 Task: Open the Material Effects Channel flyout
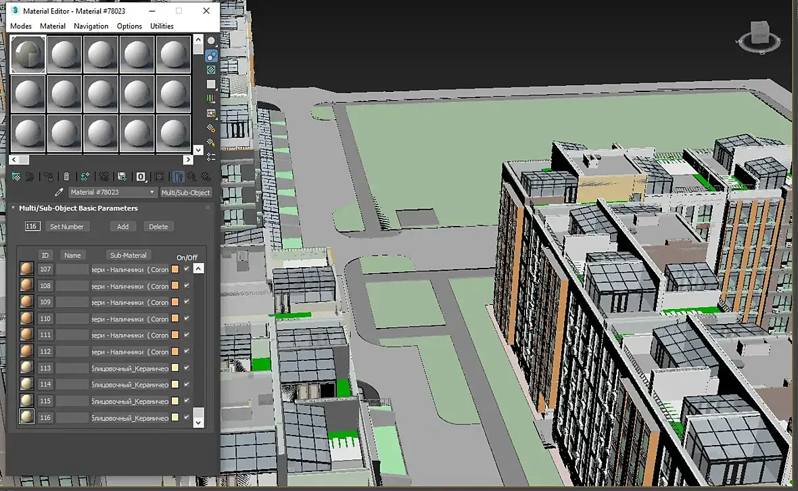point(141,177)
